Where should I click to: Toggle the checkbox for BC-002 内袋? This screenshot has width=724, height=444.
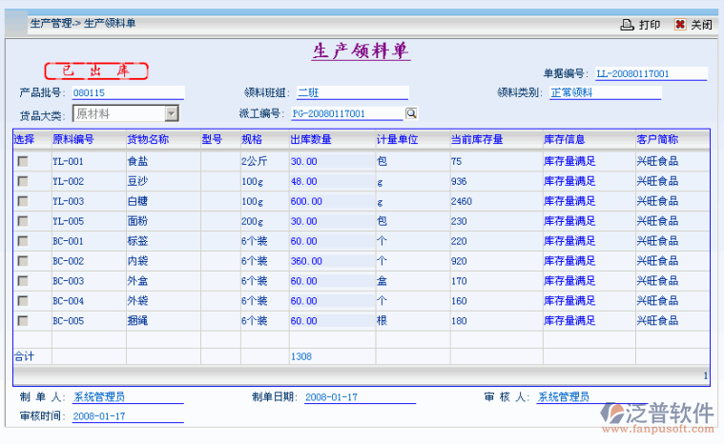pos(22,261)
